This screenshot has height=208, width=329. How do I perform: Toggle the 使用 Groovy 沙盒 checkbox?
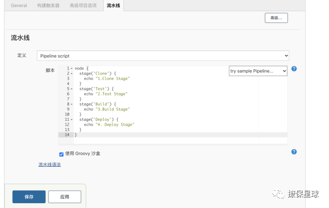pos(61,155)
